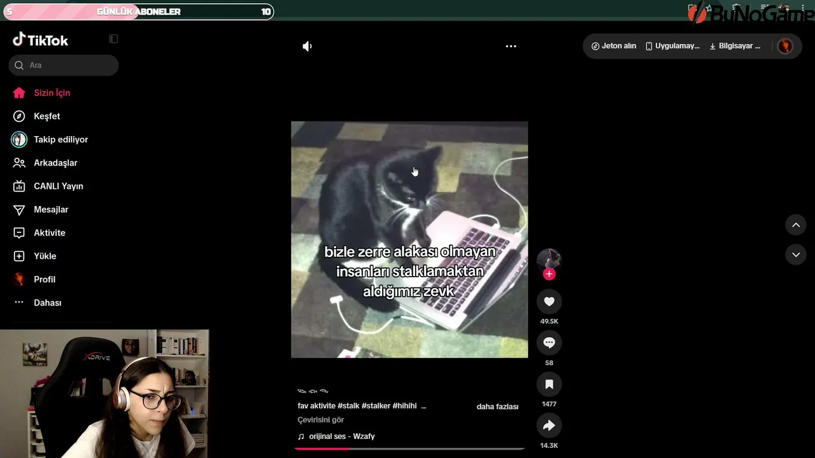Go to previous video arrow

[796, 225]
